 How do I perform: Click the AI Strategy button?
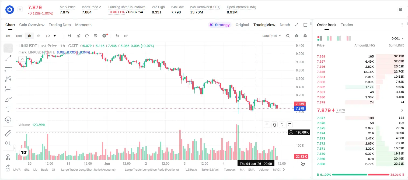tap(219, 25)
